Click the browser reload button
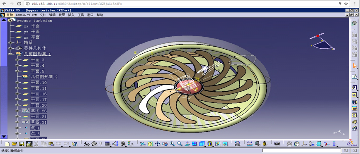360x154 pixels. pyautogui.click(x=19, y=4)
